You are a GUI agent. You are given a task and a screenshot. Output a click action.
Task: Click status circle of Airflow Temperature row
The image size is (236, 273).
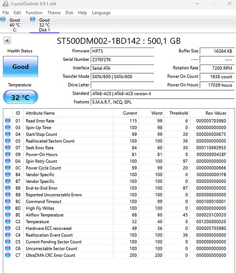(x=8, y=215)
